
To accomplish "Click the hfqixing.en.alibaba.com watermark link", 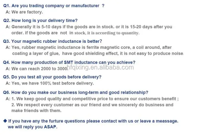I will (100, 67).
